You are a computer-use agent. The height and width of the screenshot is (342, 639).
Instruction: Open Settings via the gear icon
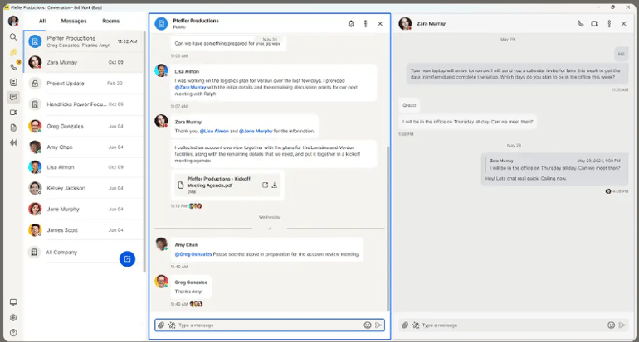coord(13,318)
